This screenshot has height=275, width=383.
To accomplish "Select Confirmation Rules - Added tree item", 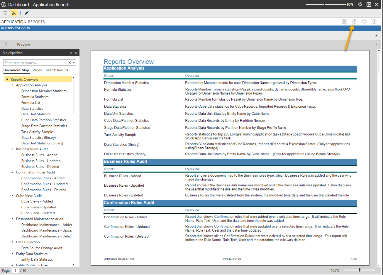I will 43,178.
